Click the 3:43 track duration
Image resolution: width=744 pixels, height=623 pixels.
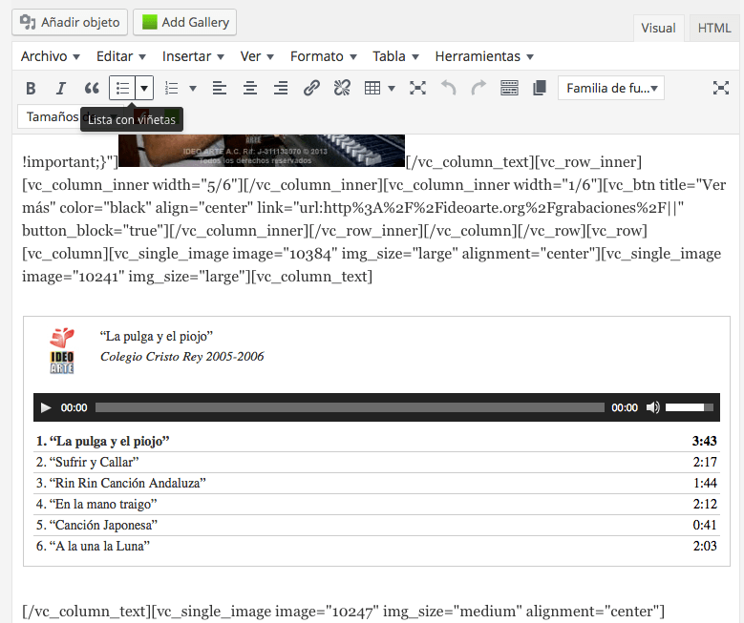click(x=705, y=442)
